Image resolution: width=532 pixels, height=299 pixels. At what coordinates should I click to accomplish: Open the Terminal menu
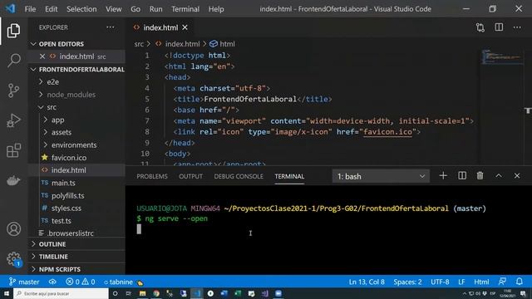click(x=185, y=9)
